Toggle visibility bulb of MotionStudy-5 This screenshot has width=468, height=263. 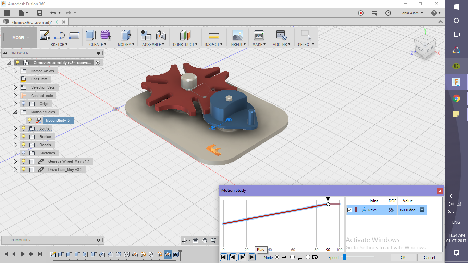(x=30, y=120)
